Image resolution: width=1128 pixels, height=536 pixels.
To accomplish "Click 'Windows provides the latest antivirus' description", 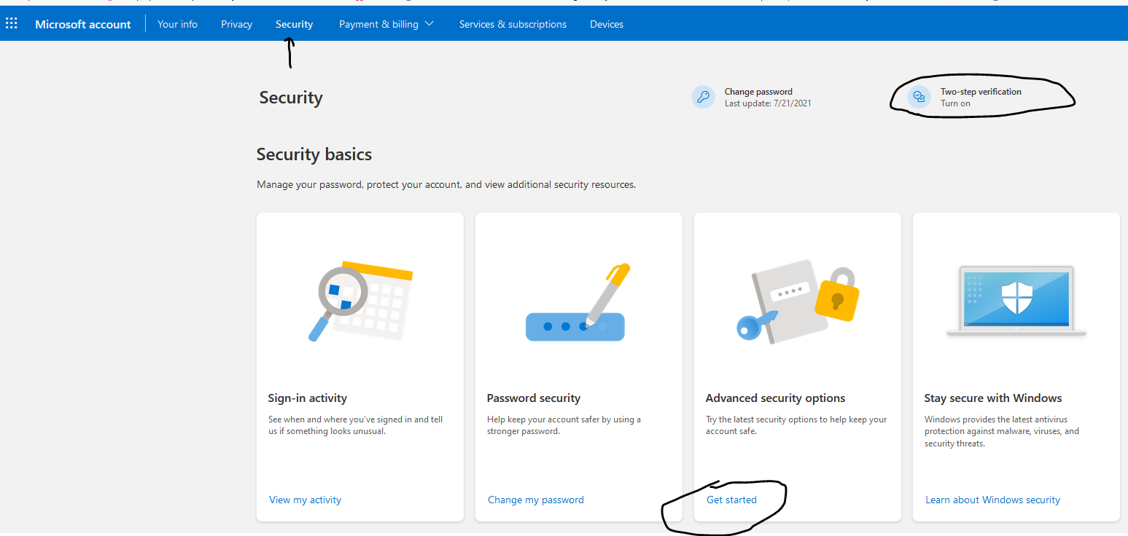I will point(1002,431).
